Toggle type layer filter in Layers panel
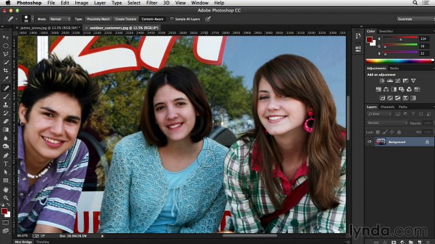The height and width of the screenshot is (244, 435). click(413, 114)
